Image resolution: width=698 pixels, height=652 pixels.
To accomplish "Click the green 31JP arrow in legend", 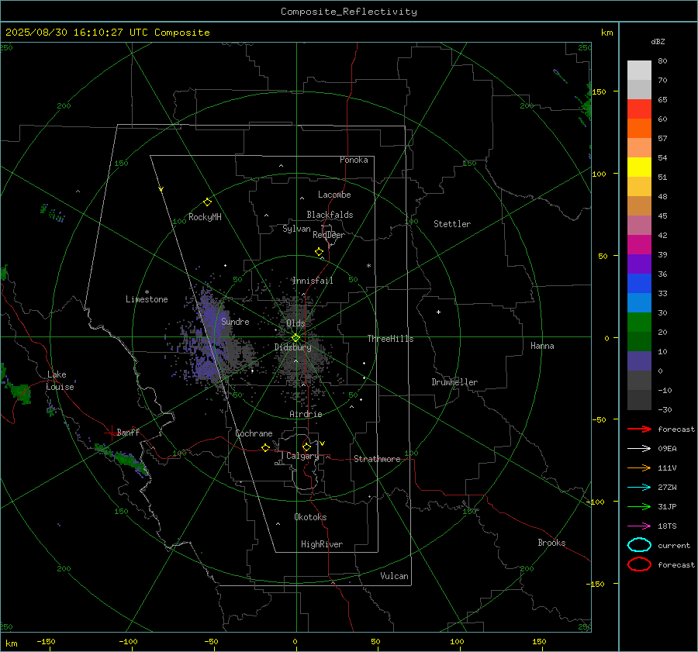I will tap(639, 506).
